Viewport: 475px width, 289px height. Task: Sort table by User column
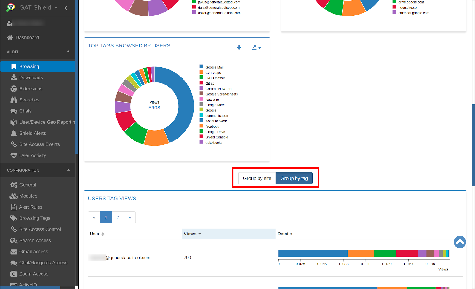[x=97, y=234]
